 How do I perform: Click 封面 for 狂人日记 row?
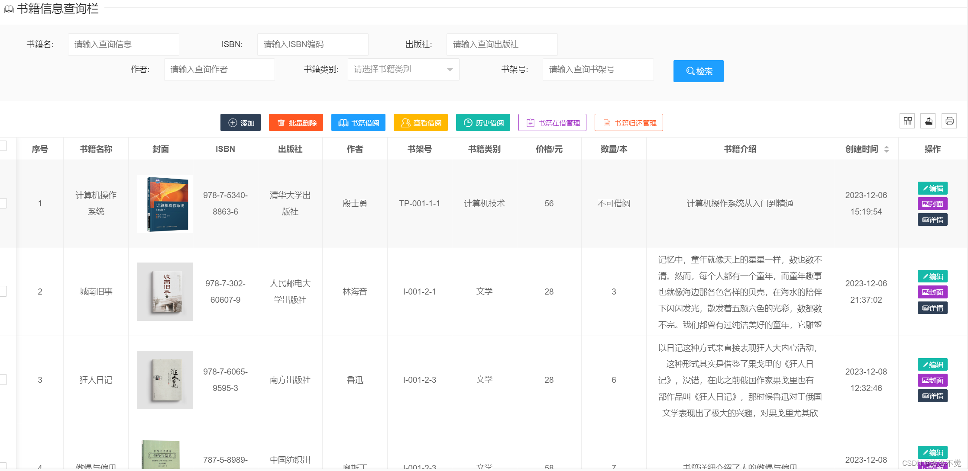[x=932, y=380]
